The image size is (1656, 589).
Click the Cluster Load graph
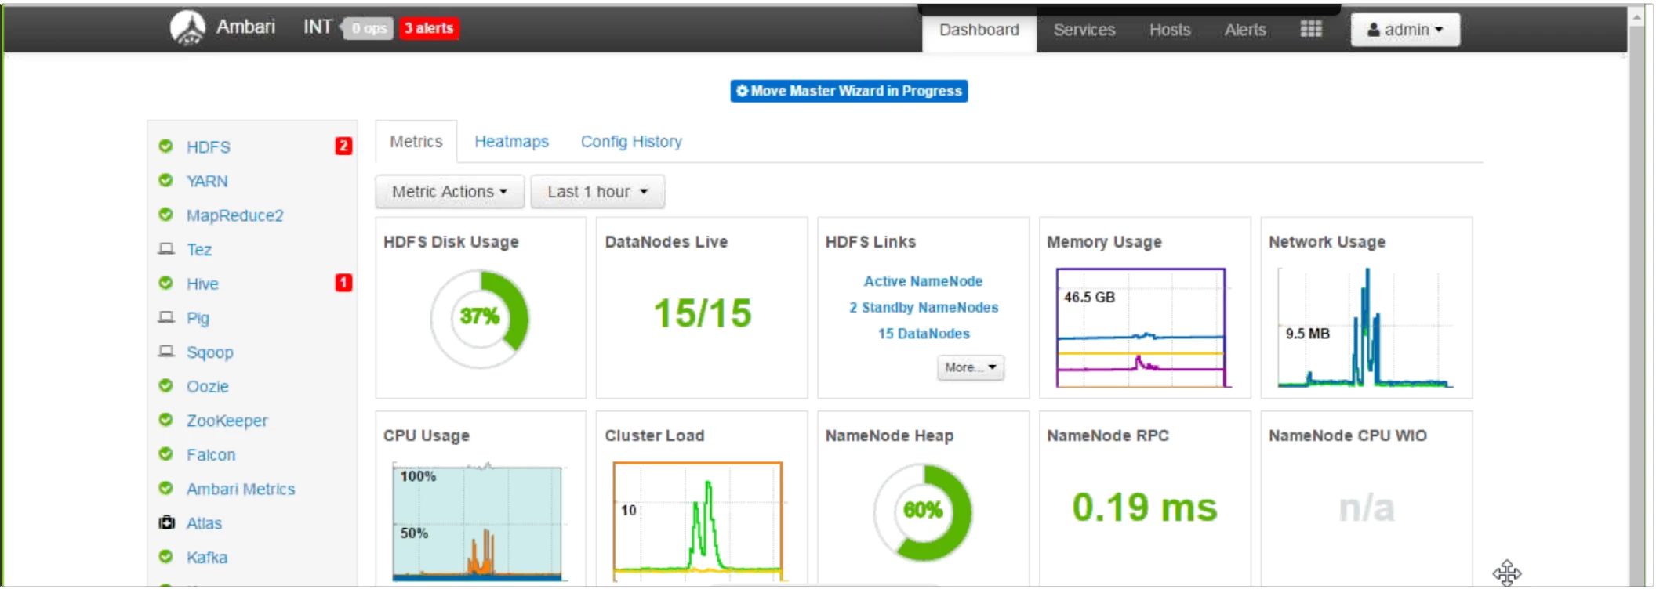tap(698, 520)
